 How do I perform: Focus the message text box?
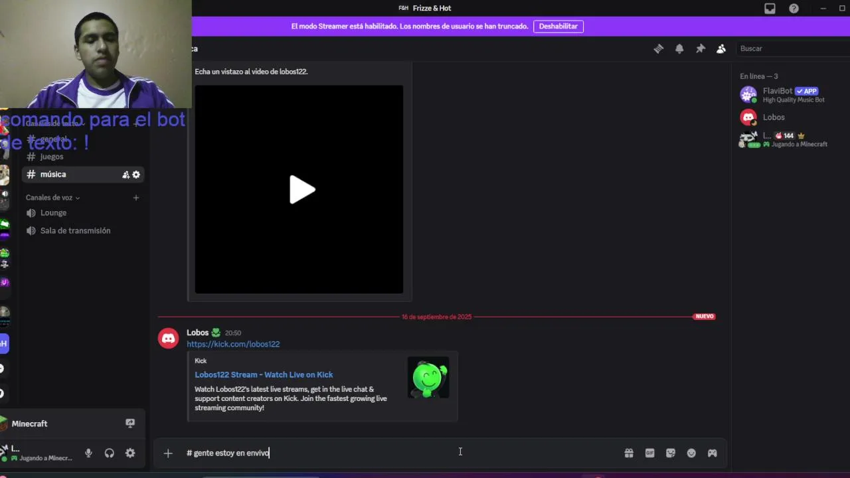click(x=398, y=453)
